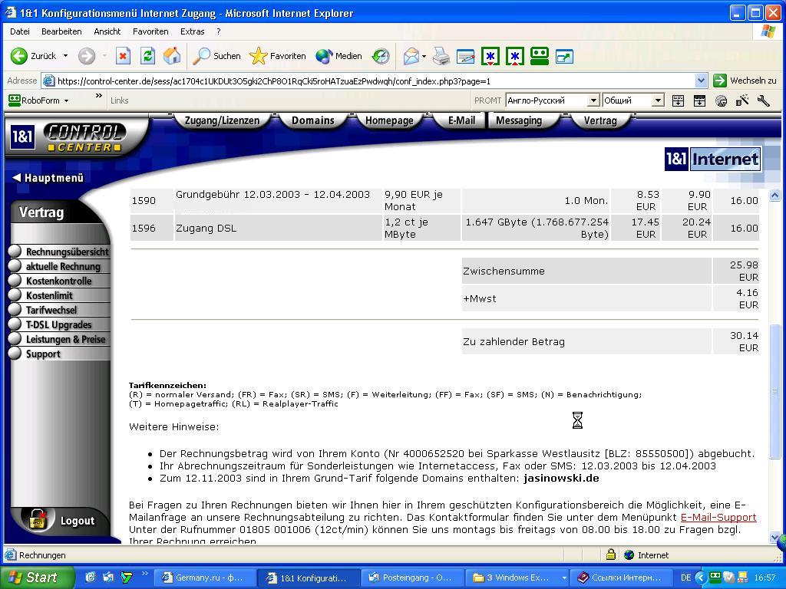Image resolution: width=786 pixels, height=589 pixels.
Task: Click the Zu zahlender Betrag label
Action: tap(514, 341)
